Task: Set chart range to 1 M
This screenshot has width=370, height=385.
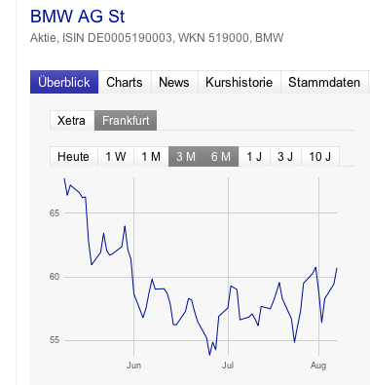Action: (x=151, y=157)
